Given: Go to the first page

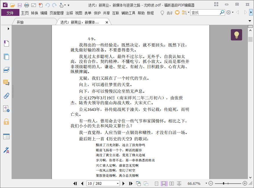Looking at the screenshot, I should pyautogui.click(x=75, y=183).
